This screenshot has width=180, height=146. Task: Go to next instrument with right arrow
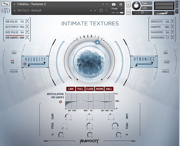click(x=107, y=4)
